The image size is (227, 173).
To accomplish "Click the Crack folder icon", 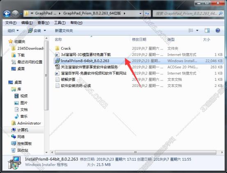I will 57,48.
